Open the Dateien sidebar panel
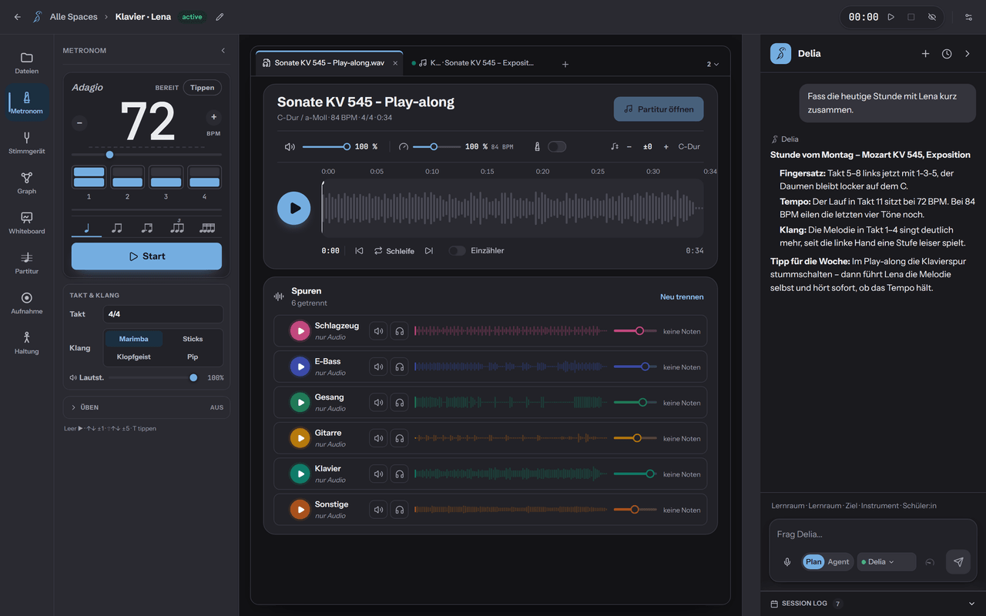986x616 pixels. [x=27, y=62]
